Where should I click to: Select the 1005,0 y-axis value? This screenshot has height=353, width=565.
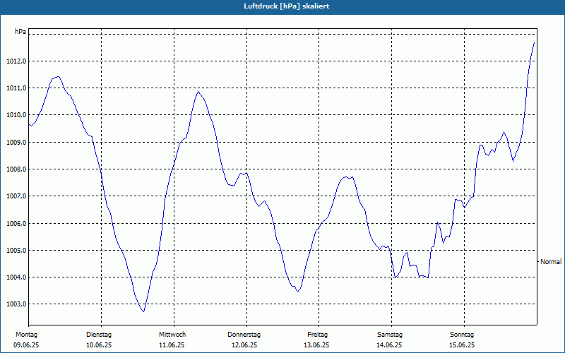click(x=16, y=251)
